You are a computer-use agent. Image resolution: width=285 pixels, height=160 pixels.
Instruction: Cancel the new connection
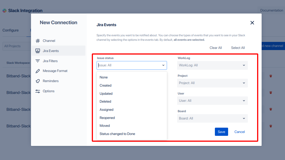point(239,132)
